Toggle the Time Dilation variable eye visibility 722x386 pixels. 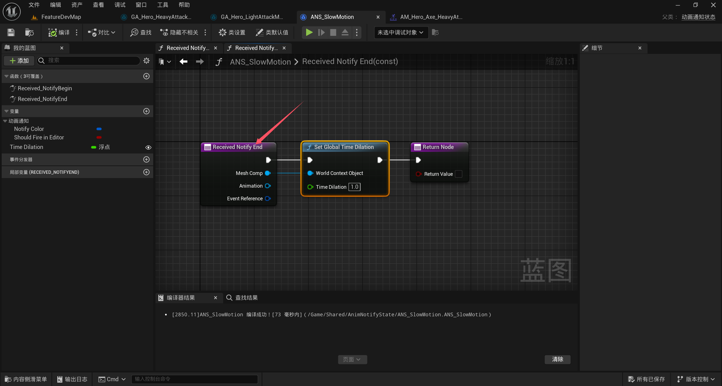point(148,147)
